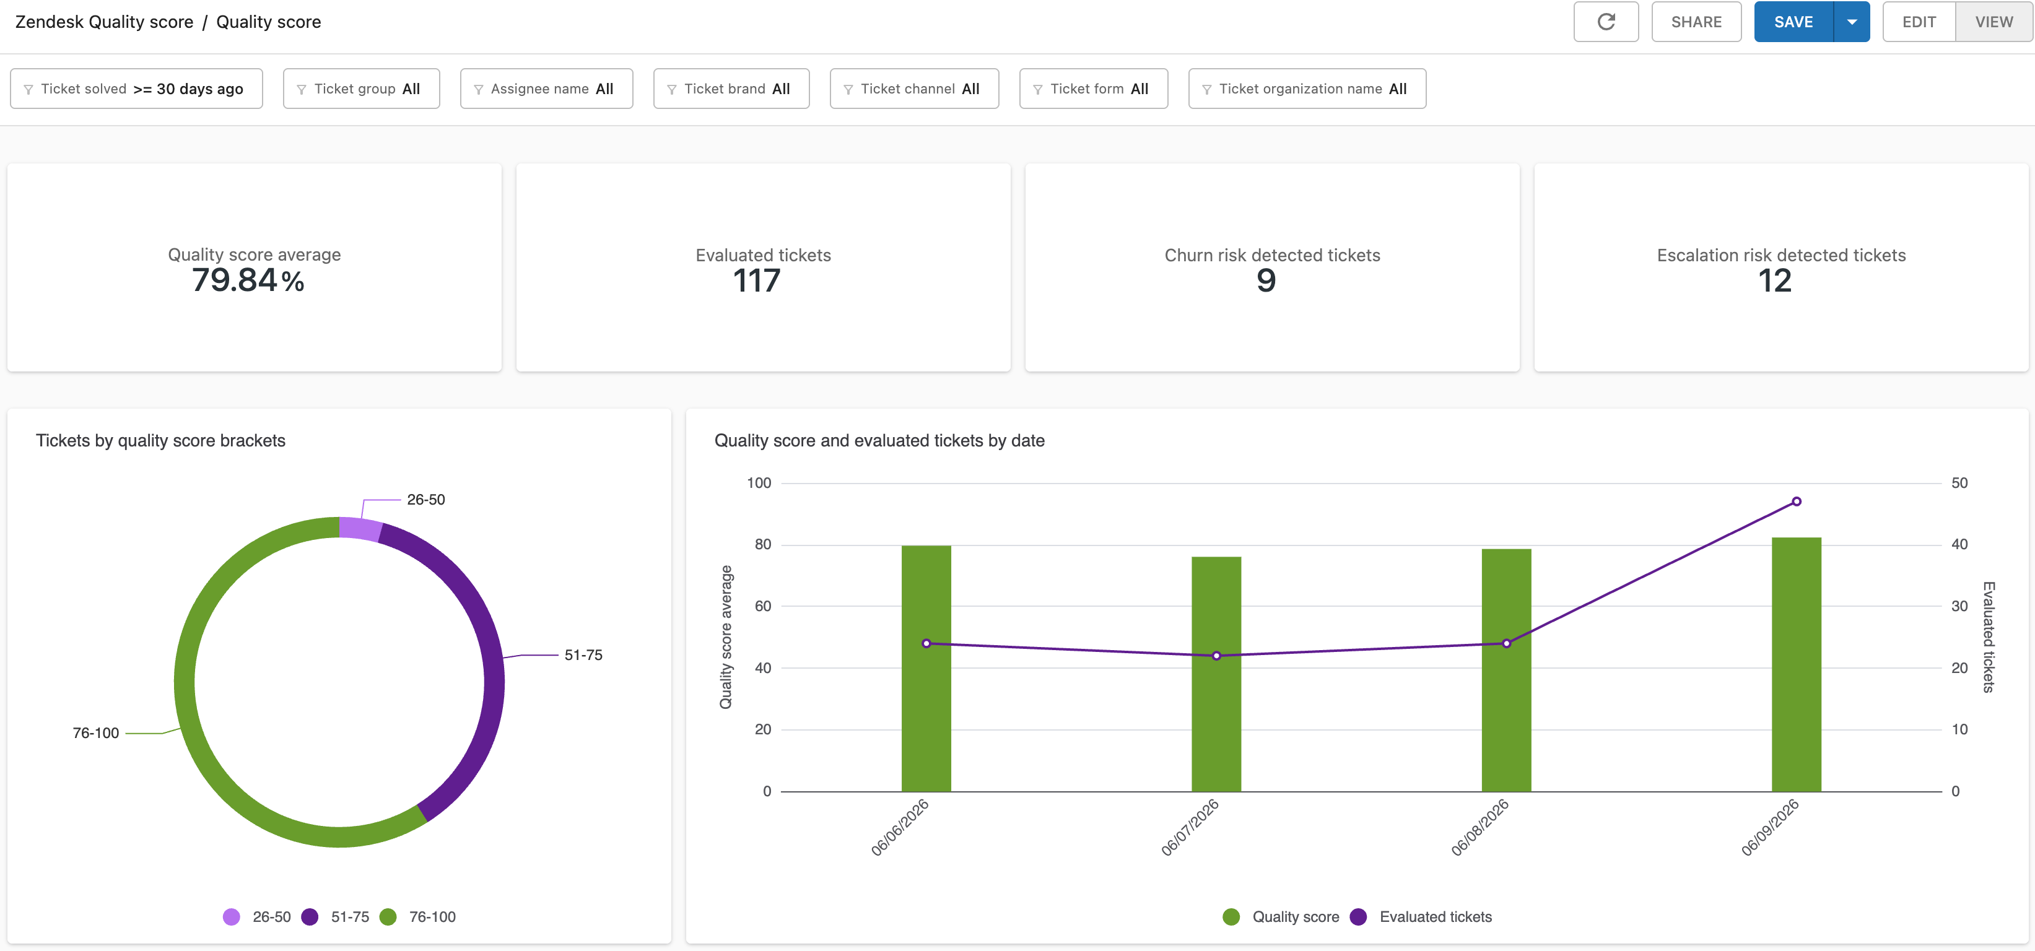This screenshot has width=2035, height=951.
Task: Click the Quality score green legend swatch
Action: tap(1231, 916)
